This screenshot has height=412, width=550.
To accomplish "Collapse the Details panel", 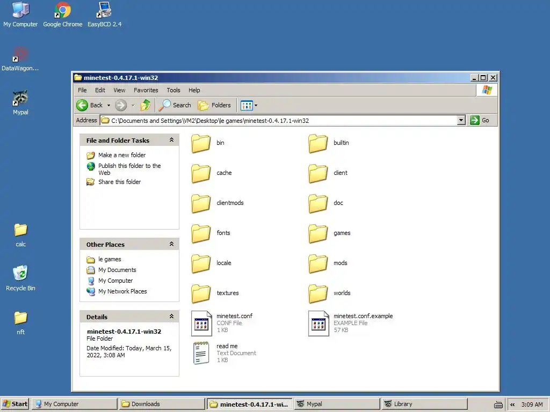I will pyautogui.click(x=171, y=317).
